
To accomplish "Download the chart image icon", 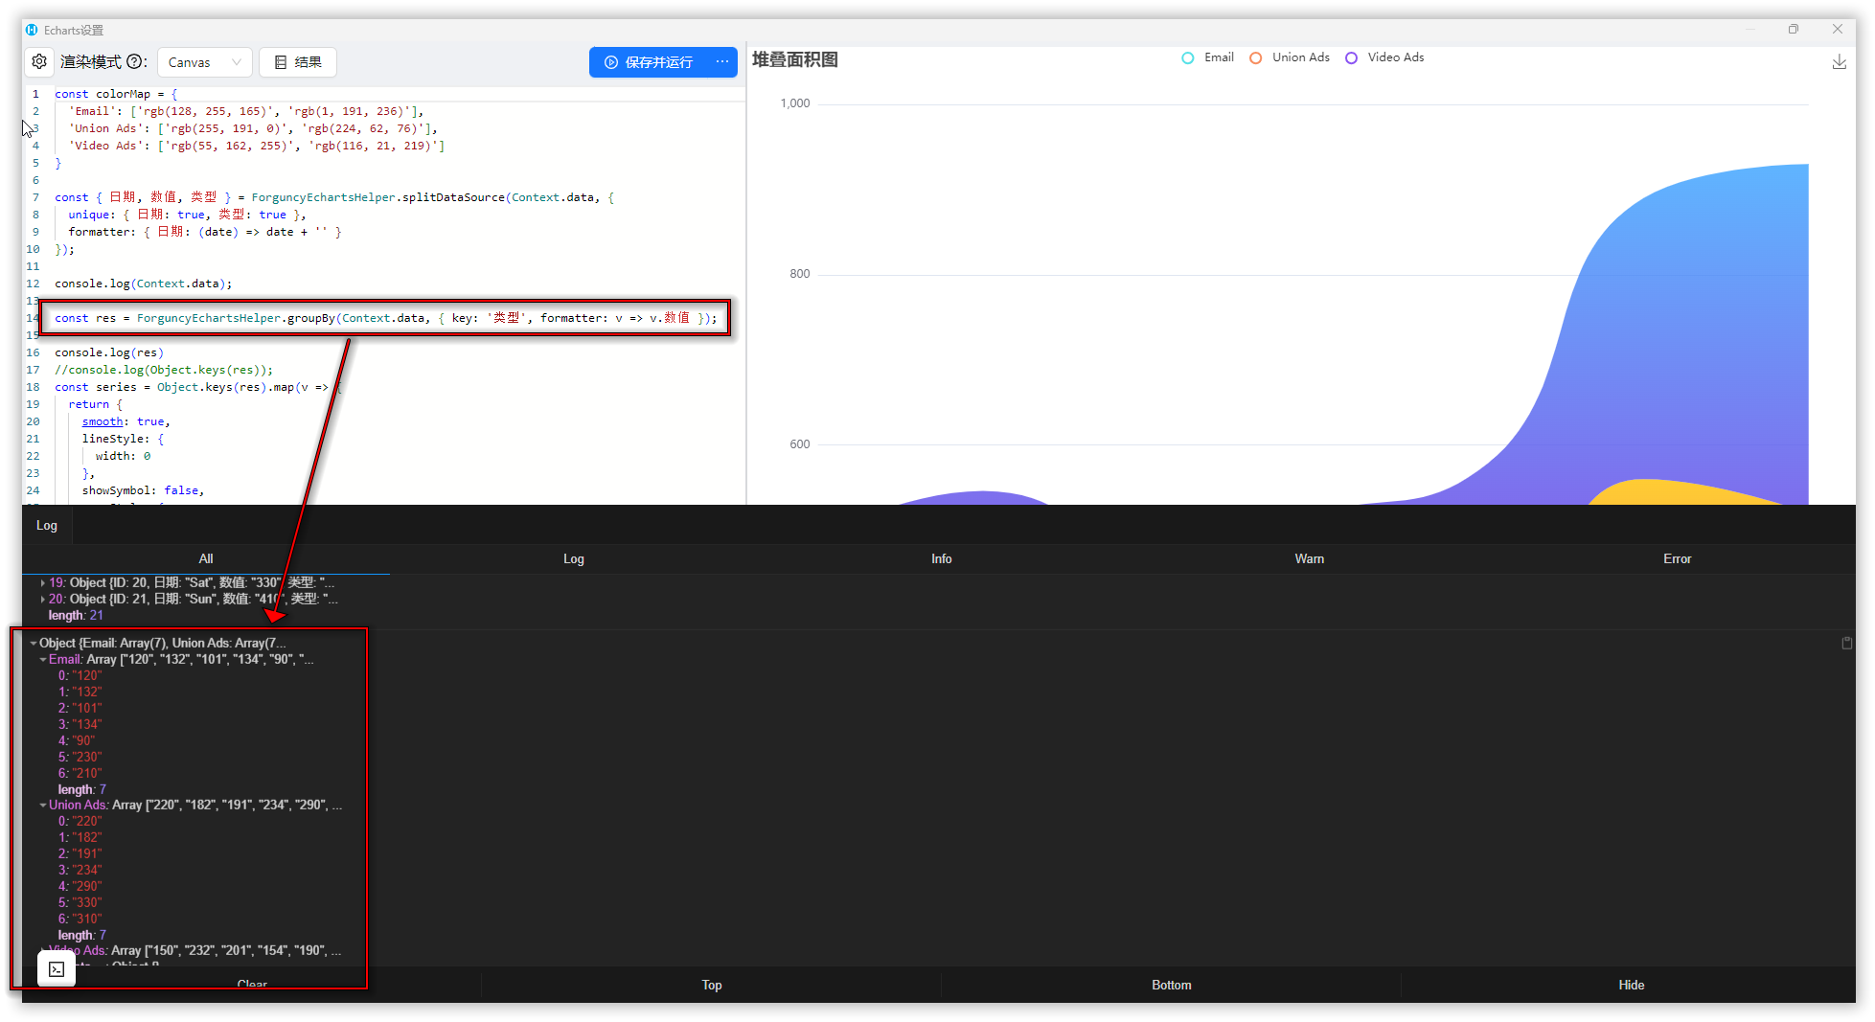I will click(x=1839, y=62).
